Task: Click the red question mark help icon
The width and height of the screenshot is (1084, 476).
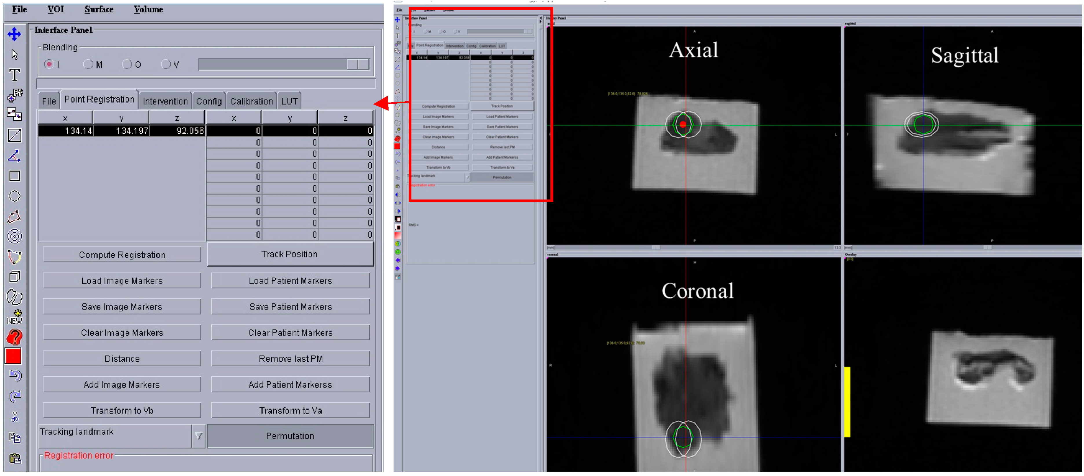Action: tap(14, 338)
